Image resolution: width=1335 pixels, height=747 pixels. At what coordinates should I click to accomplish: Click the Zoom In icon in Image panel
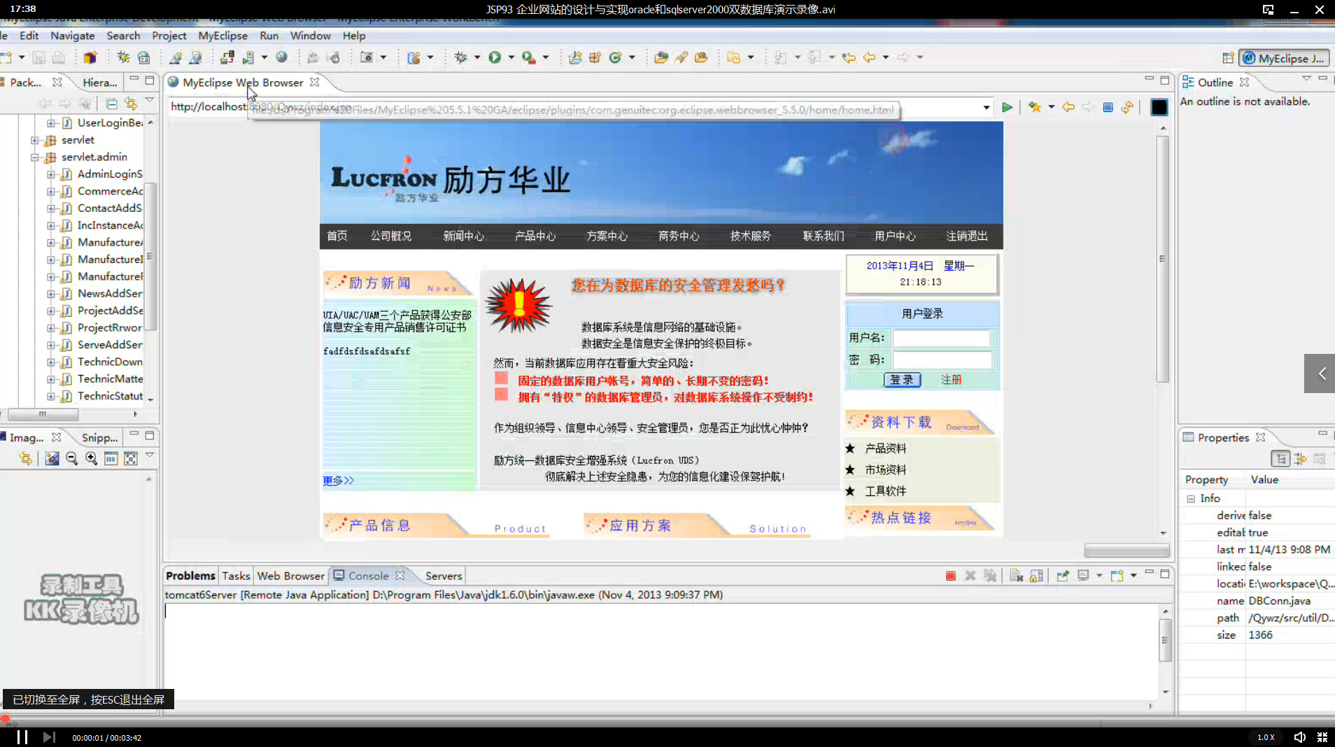click(x=91, y=458)
